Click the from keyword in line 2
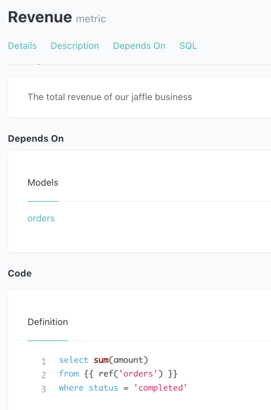271x410 pixels. (x=69, y=373)
